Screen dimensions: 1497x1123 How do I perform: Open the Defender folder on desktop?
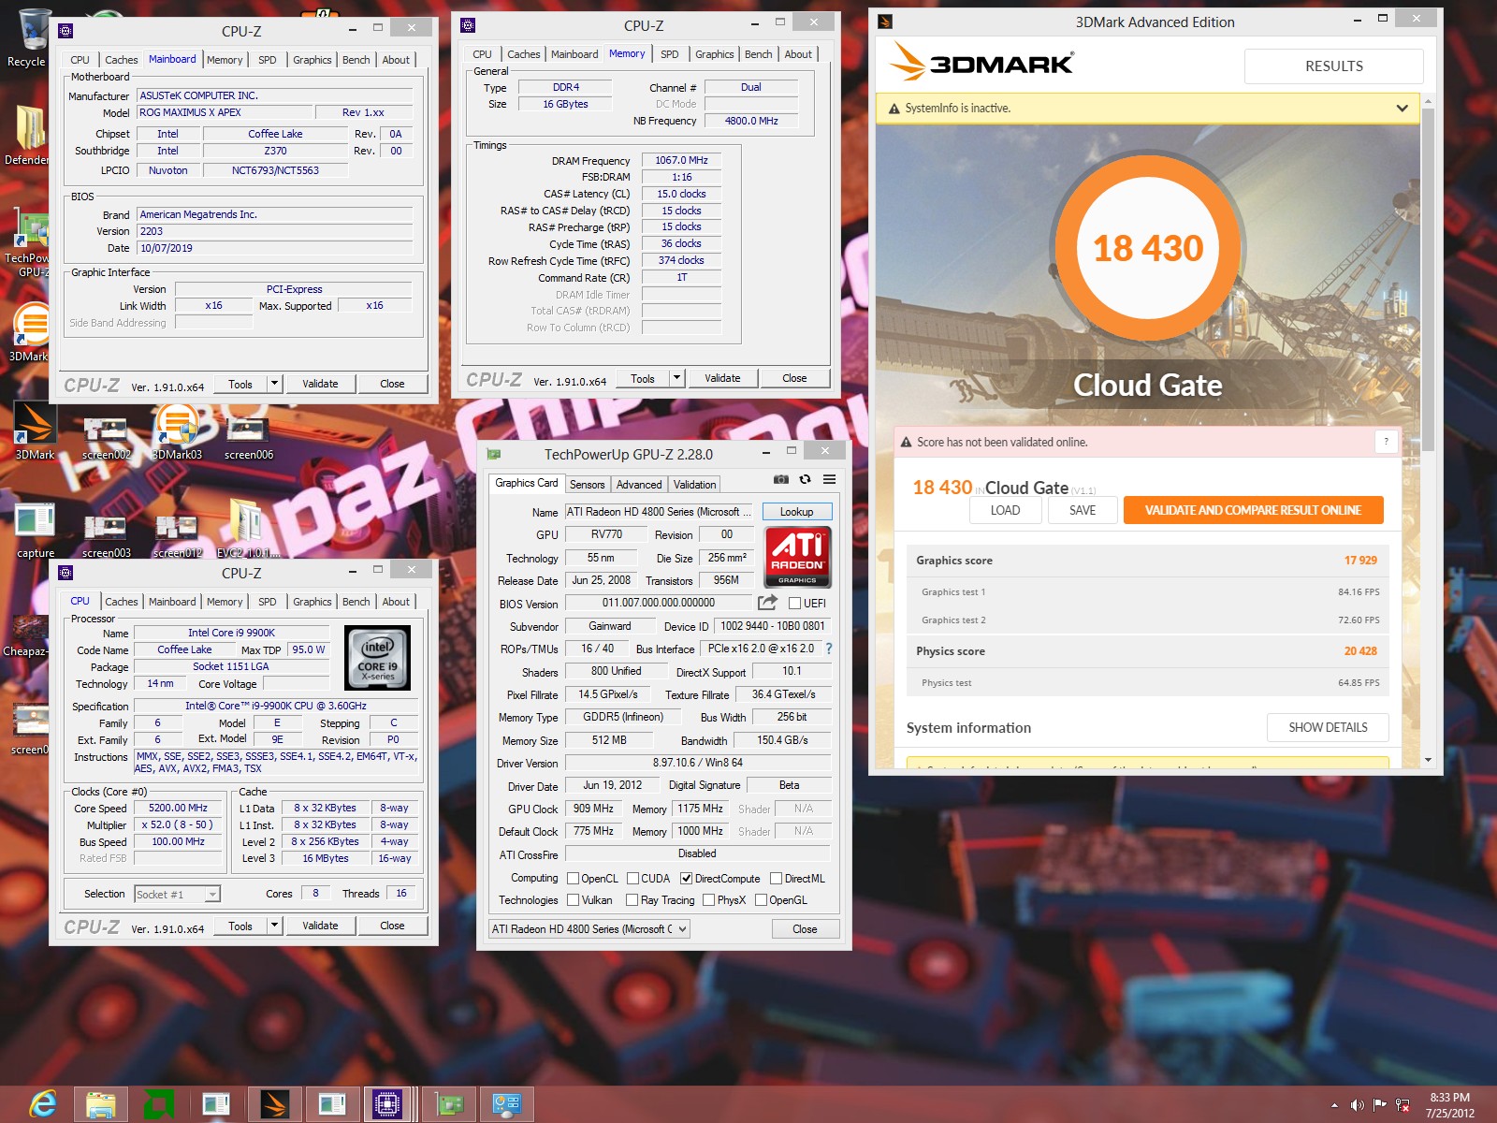pos(28,136)
